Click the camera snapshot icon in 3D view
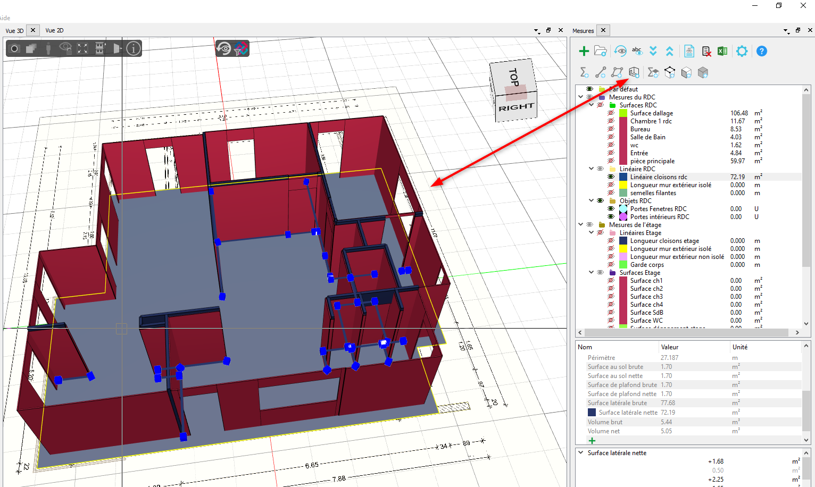 [14, 48]
